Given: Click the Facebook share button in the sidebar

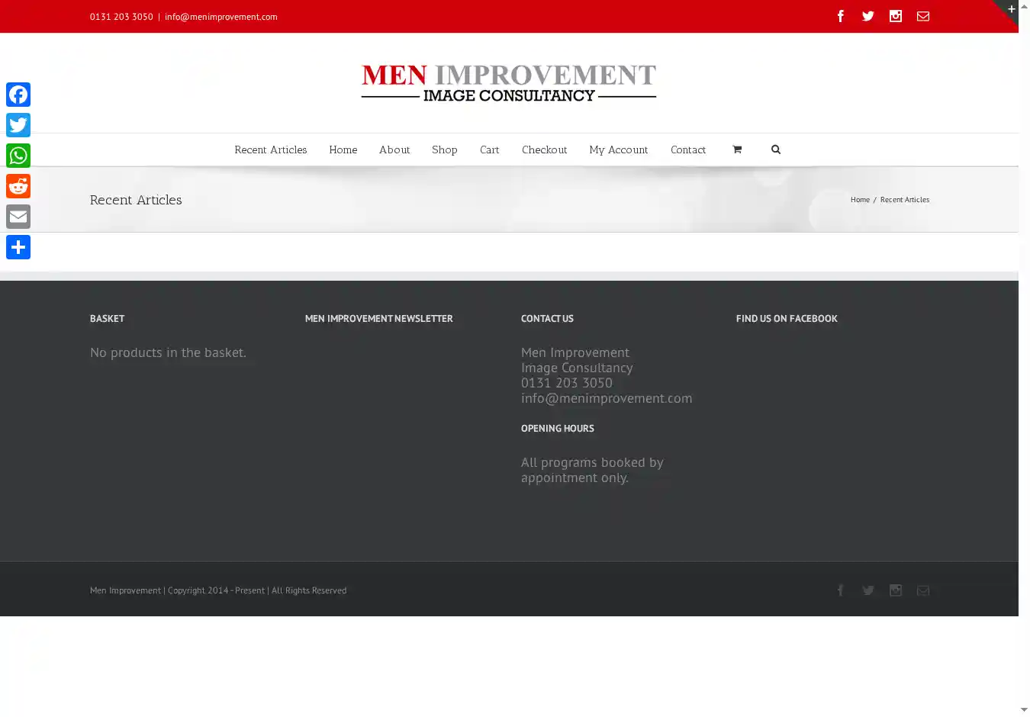Looking at the screenshot, I should pyautogui.click(x=18, y=95).
